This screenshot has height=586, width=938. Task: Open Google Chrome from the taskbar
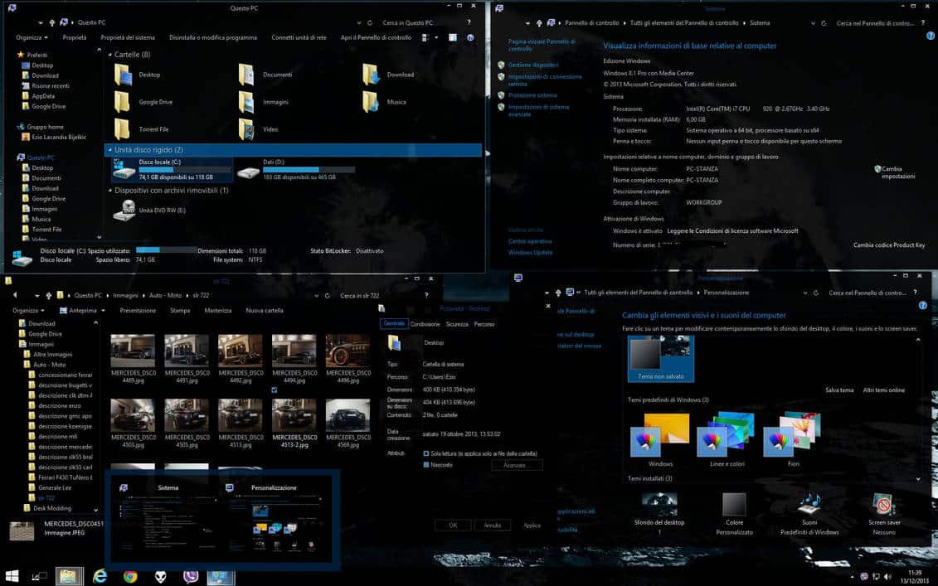[131, 576]
